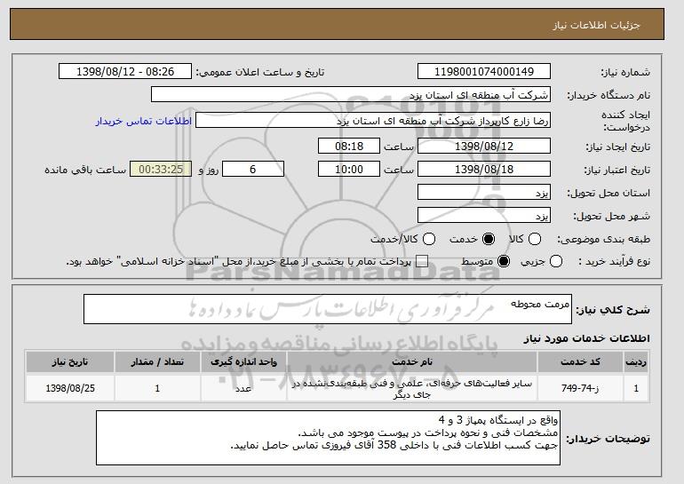Click the اطلاعات خدمات مورد نیاز section heading
Viewport: 684px width, 484px height.
click(x=586, y=338)
